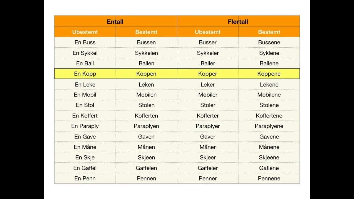Select the 'En Penn' cell

pos(85,179)
